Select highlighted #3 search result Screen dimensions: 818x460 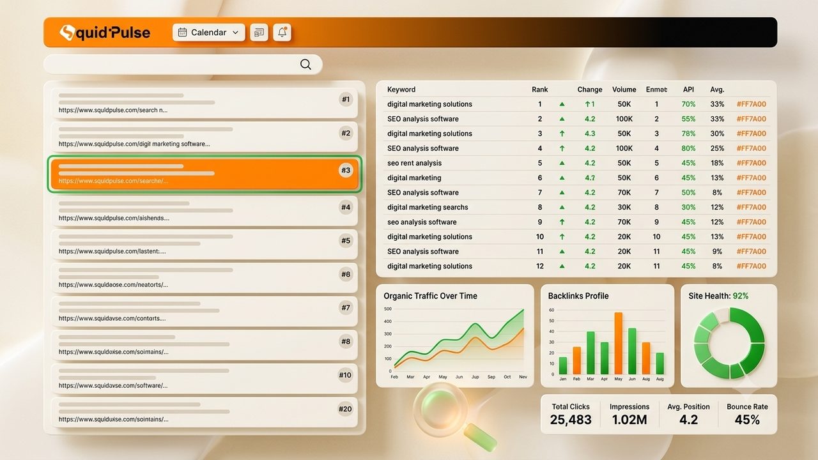(204, 174)
